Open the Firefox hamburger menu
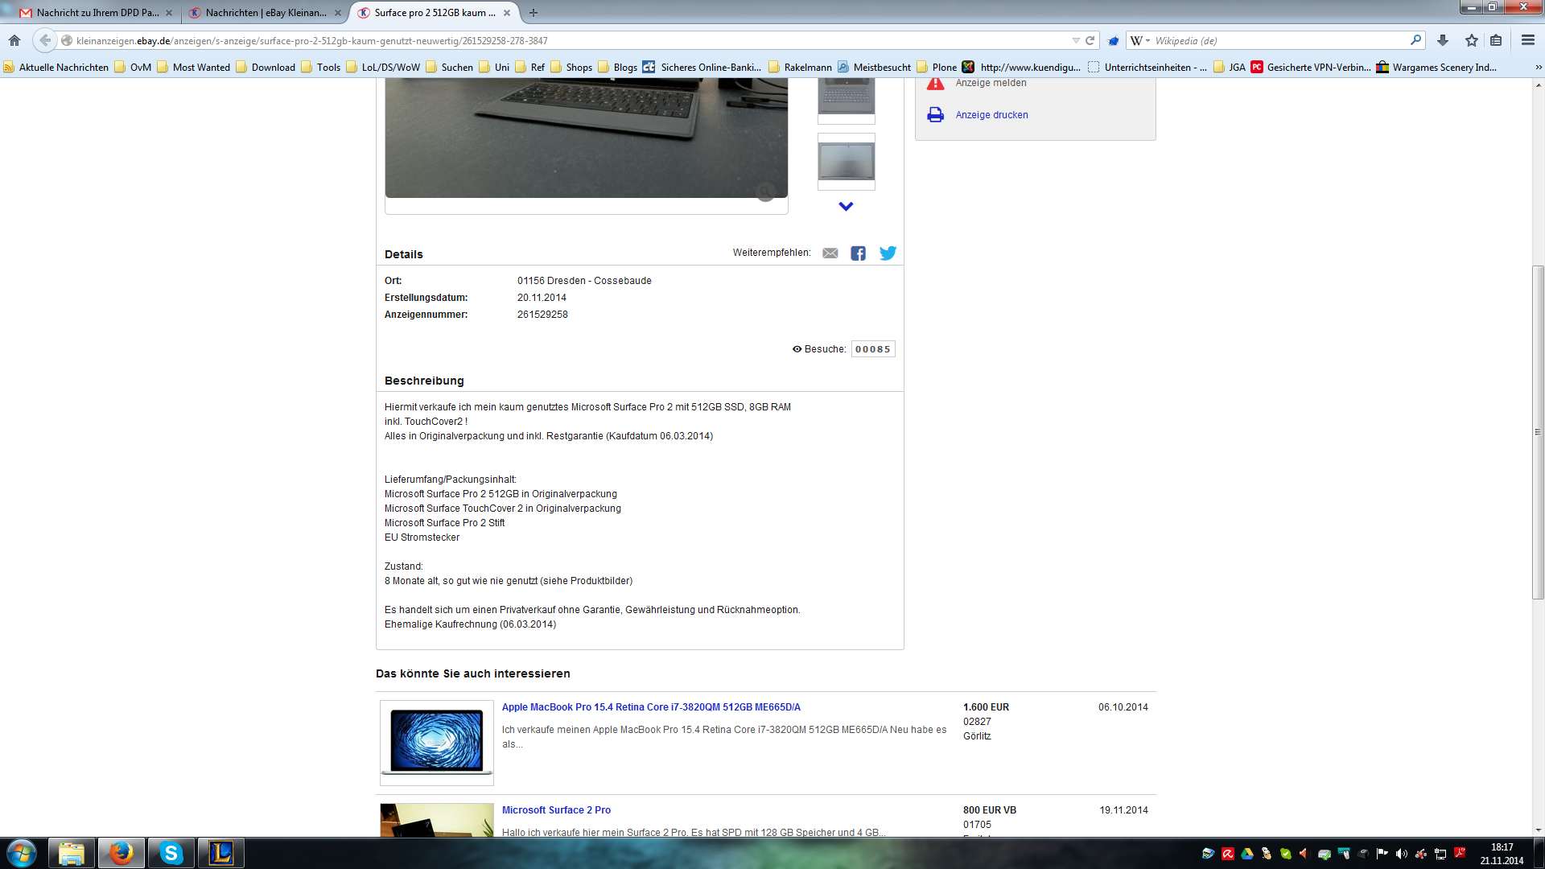This screenshot has width=1545, height=869. [x=1527, y=40]
